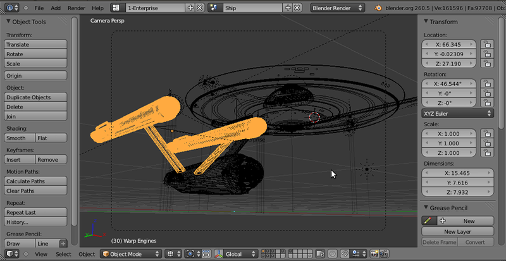Increase Rotation X with its right arrow
This screenshot has width=506, height=261.
(x=472, y=83)
